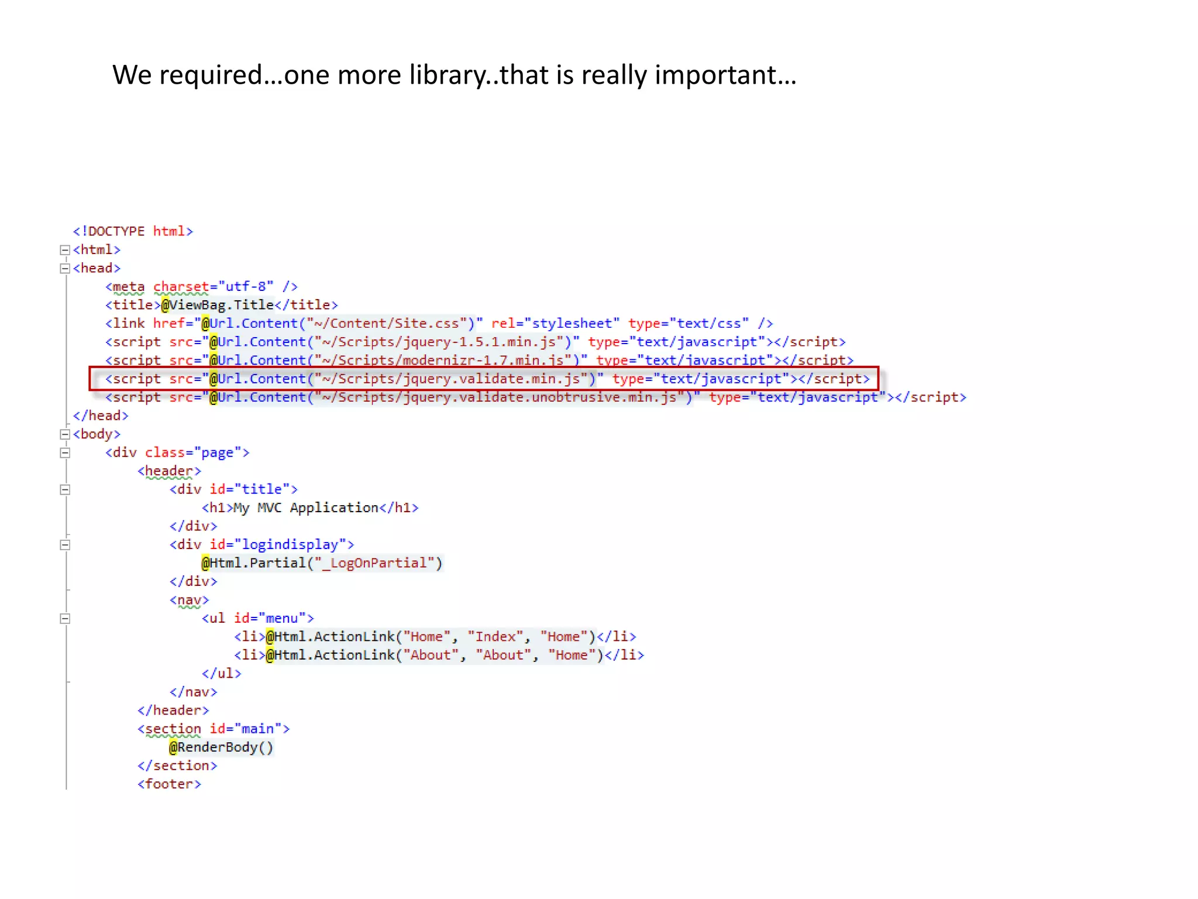Click the About ActionLink list item line
The image size is (1198, 899).
click(x=439, y=656)
